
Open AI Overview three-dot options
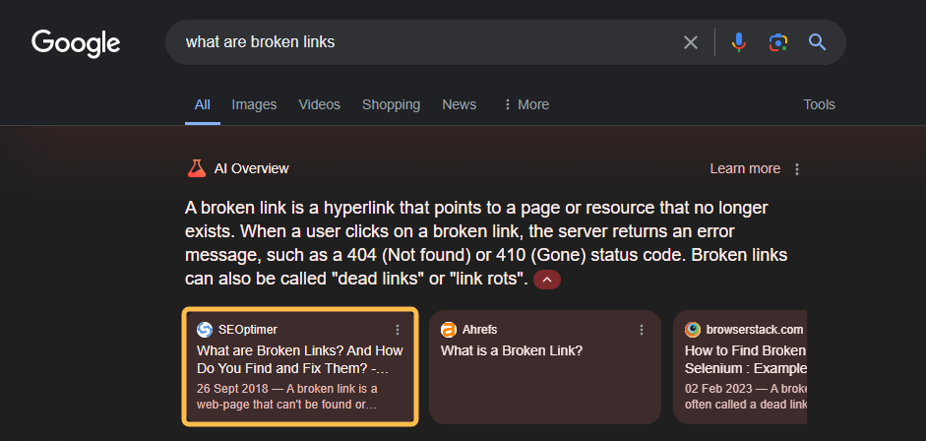(797, 169)
